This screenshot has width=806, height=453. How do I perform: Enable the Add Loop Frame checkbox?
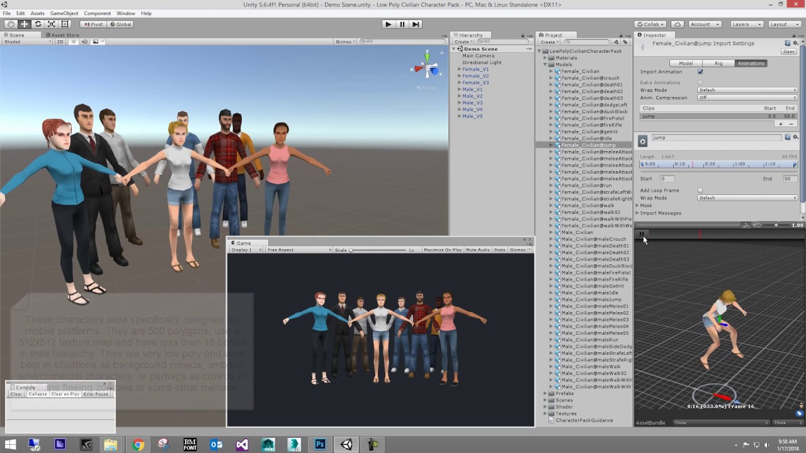tap(700, 191)
